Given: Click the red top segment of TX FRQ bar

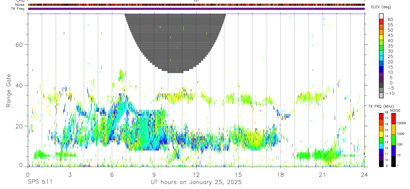Looking at the screenshot, I should click(381, 116).
